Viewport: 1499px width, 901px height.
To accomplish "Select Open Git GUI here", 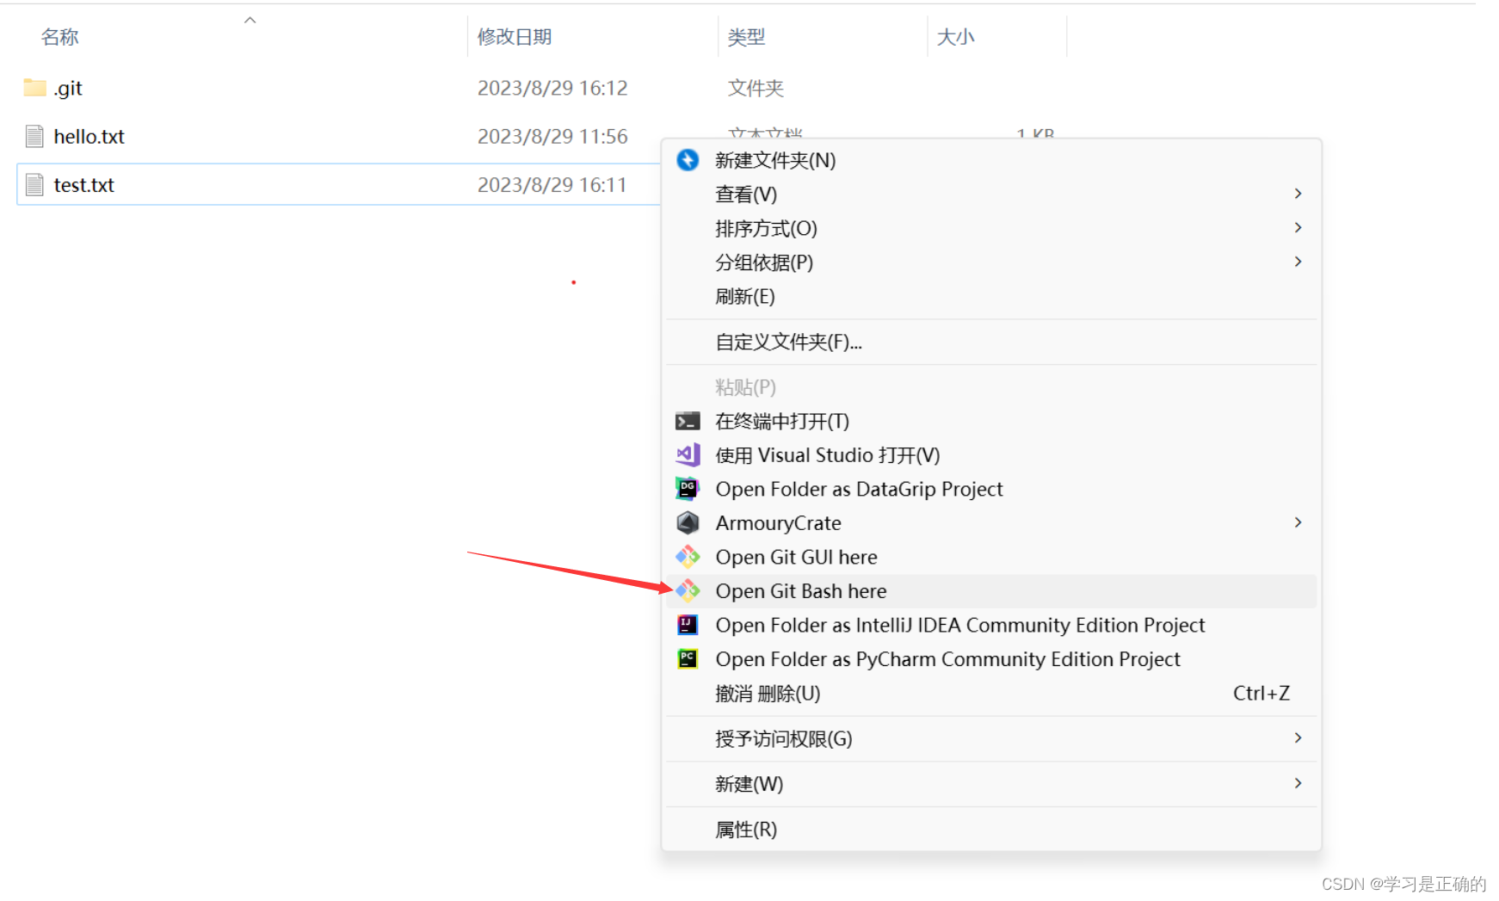I will tap(991, 557).
